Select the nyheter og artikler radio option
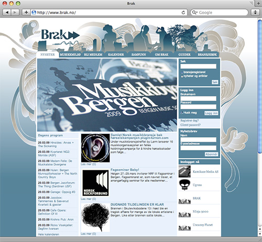The image size is (262, 242). 182,76
